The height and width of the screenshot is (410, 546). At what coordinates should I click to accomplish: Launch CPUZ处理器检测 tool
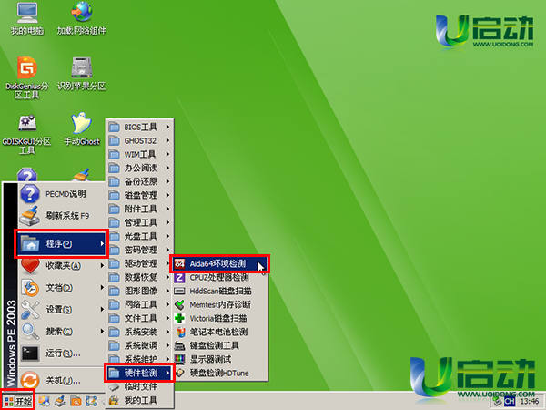click(x=220, y=278)
